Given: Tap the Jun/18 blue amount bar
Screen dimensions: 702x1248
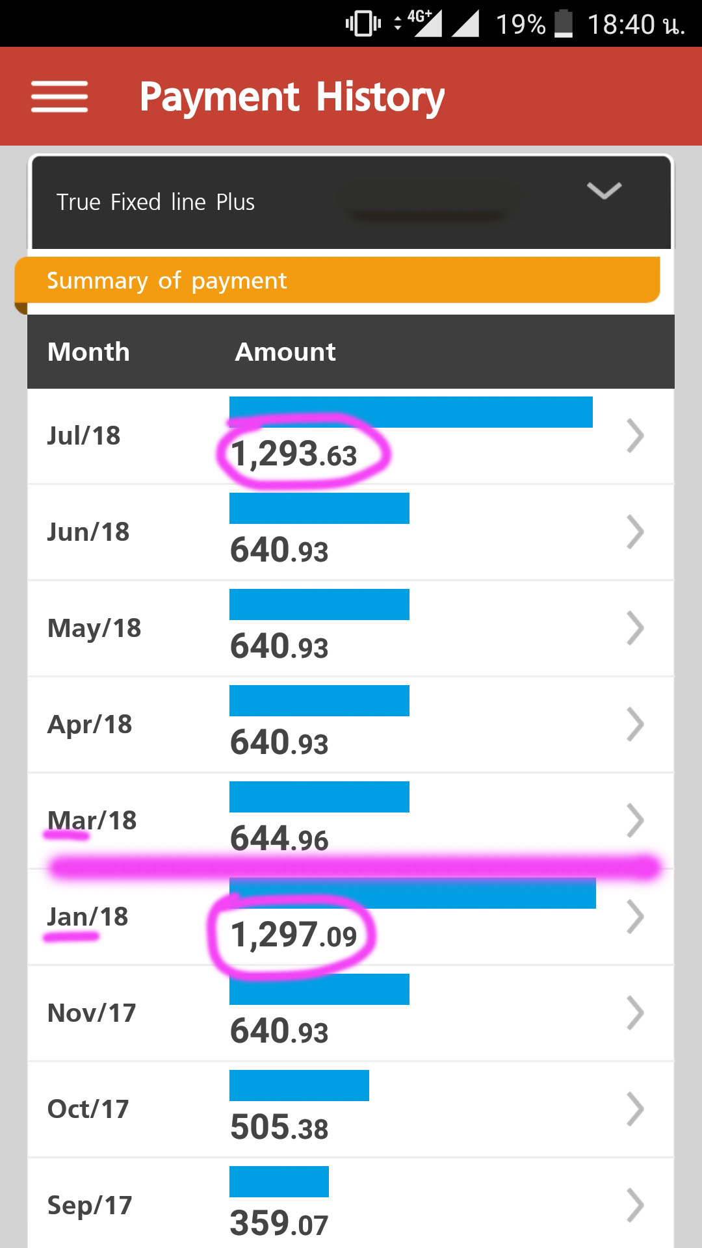Looking at the screenshot, I should point(319,508).
